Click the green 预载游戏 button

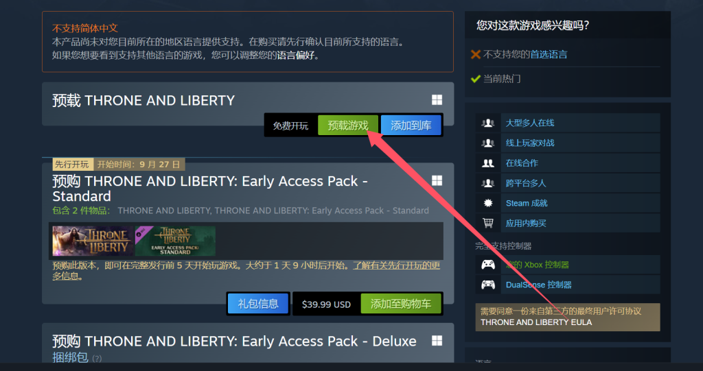(x=348, y=125)
